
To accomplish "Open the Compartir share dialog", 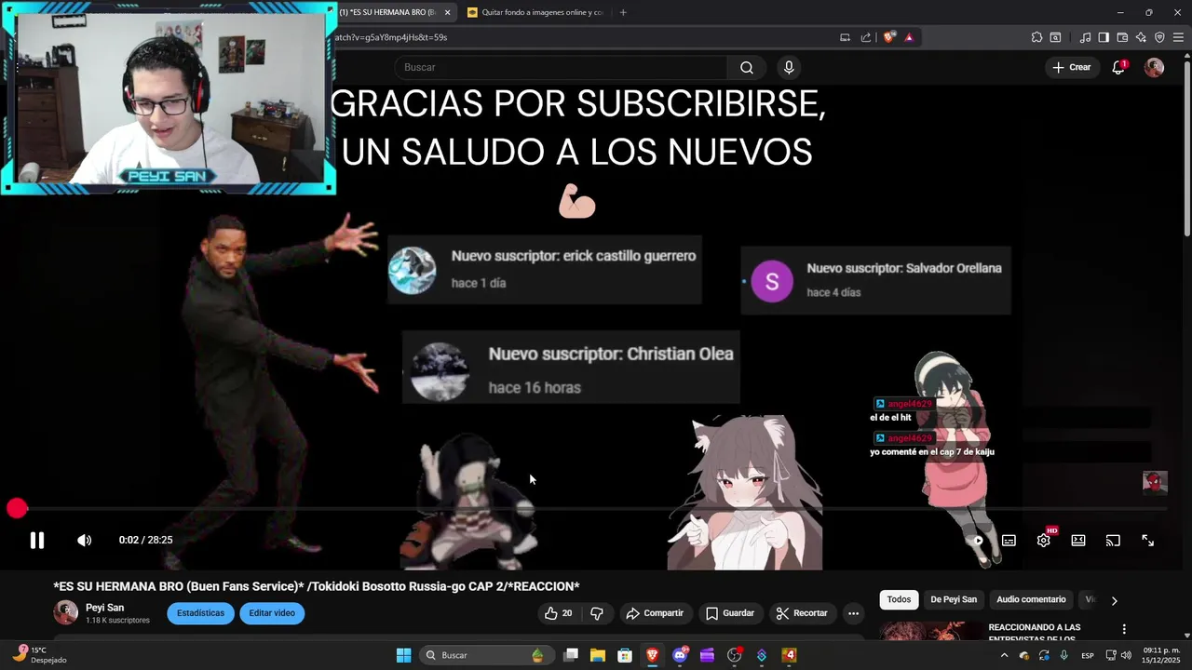I will 656,613.
